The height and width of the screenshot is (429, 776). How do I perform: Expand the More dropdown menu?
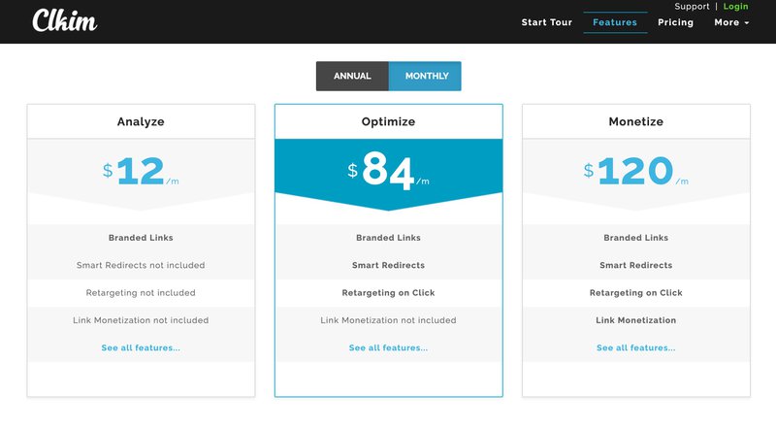pyautogui.click(x=731, y=22)
